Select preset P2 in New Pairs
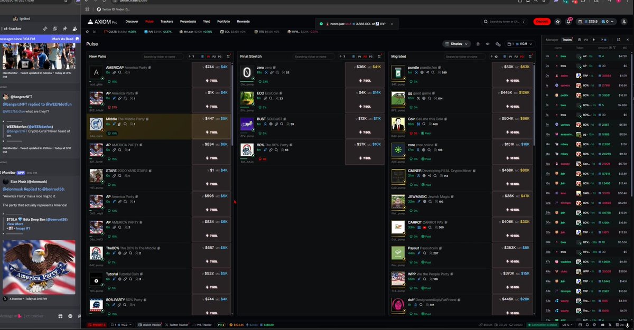Viewport: 634px width, 330px height. [215, 56]
